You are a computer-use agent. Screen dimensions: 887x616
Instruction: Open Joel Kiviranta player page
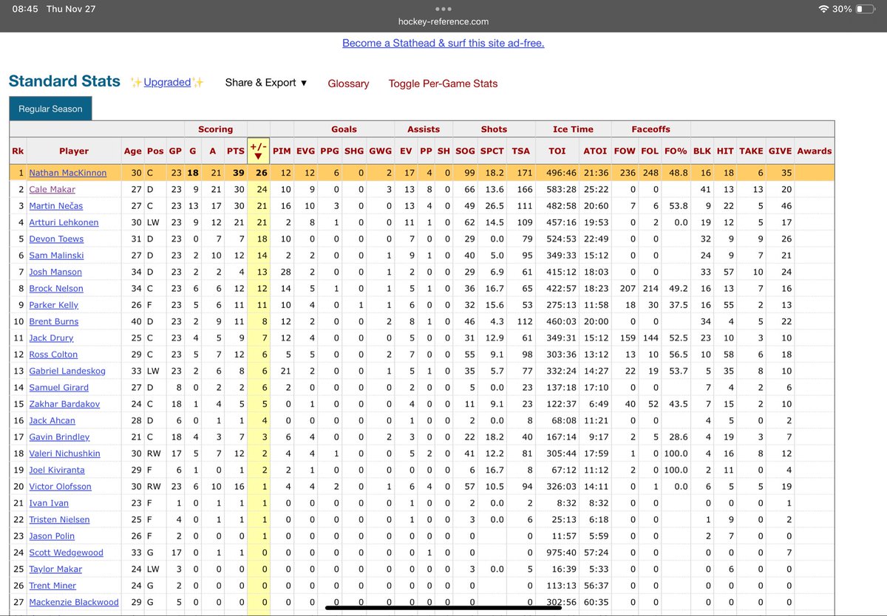pyautogui.click(x=58, y=470)
